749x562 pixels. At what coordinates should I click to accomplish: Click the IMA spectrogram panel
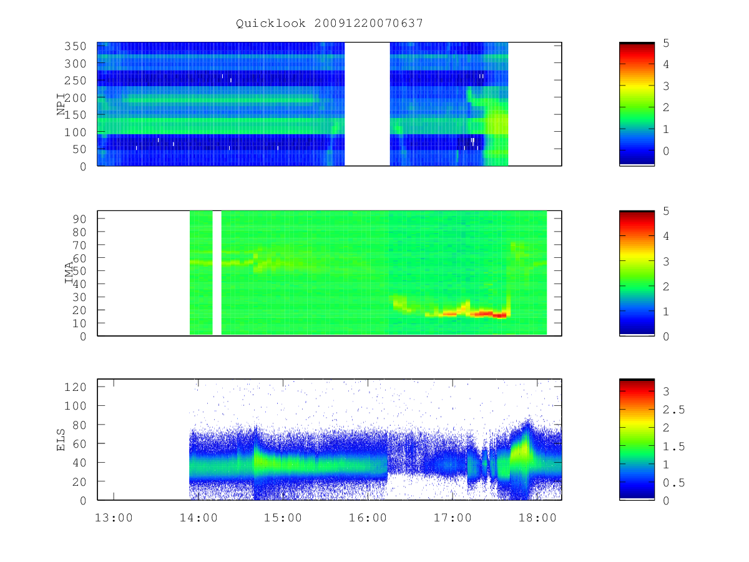[x=330, y=273]
